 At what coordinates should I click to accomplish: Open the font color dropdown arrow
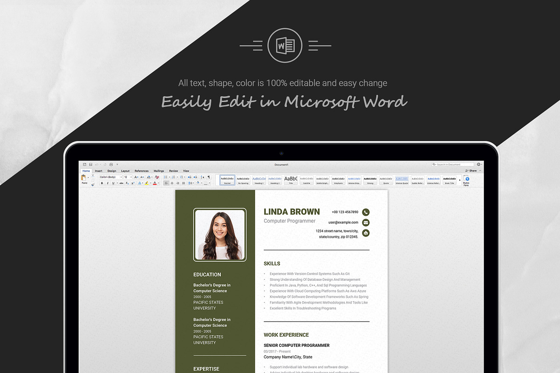(159, 183)
